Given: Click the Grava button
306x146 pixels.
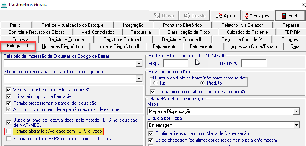Looking at the screenshot, I should (164, 16).
